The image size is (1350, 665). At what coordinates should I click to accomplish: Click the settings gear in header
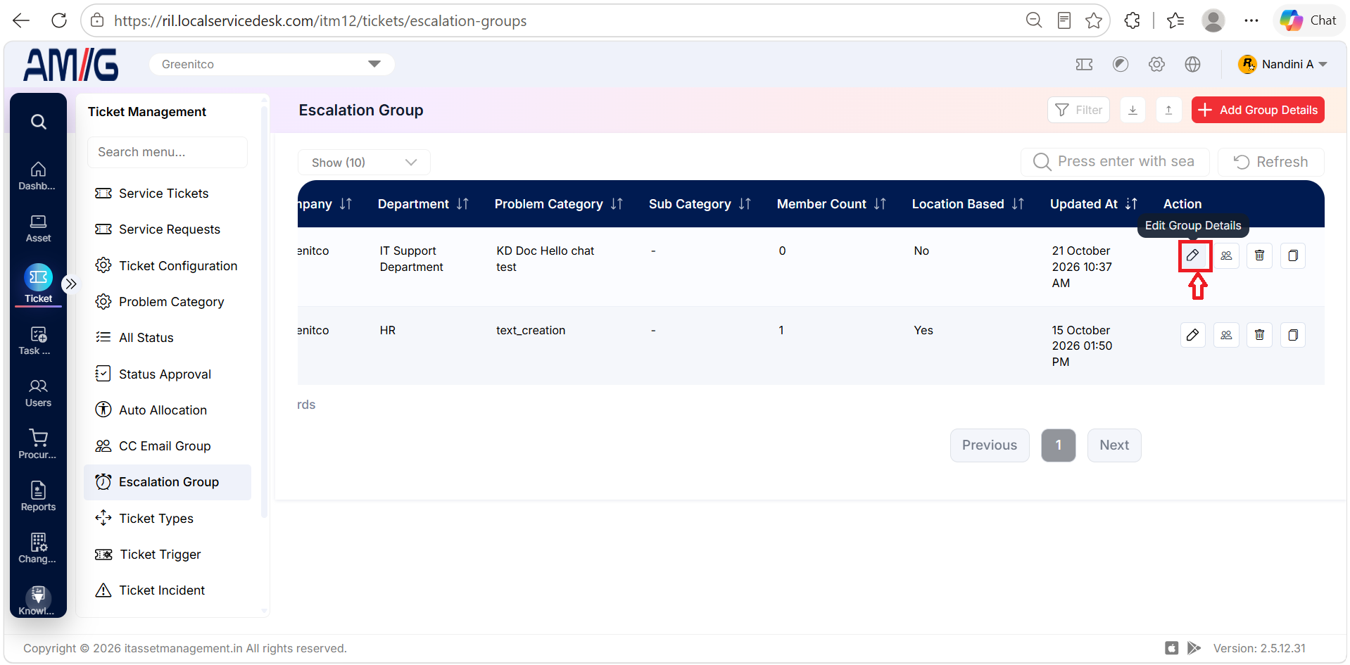(x=1156, y=64)
